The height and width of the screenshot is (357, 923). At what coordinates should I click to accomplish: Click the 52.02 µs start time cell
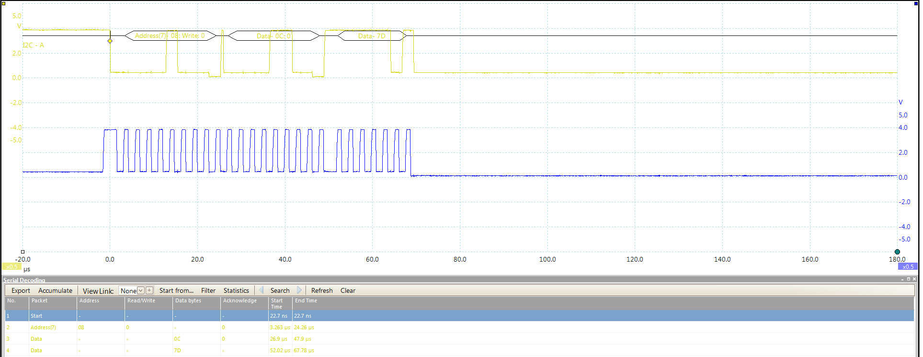(x=280, y=350)
